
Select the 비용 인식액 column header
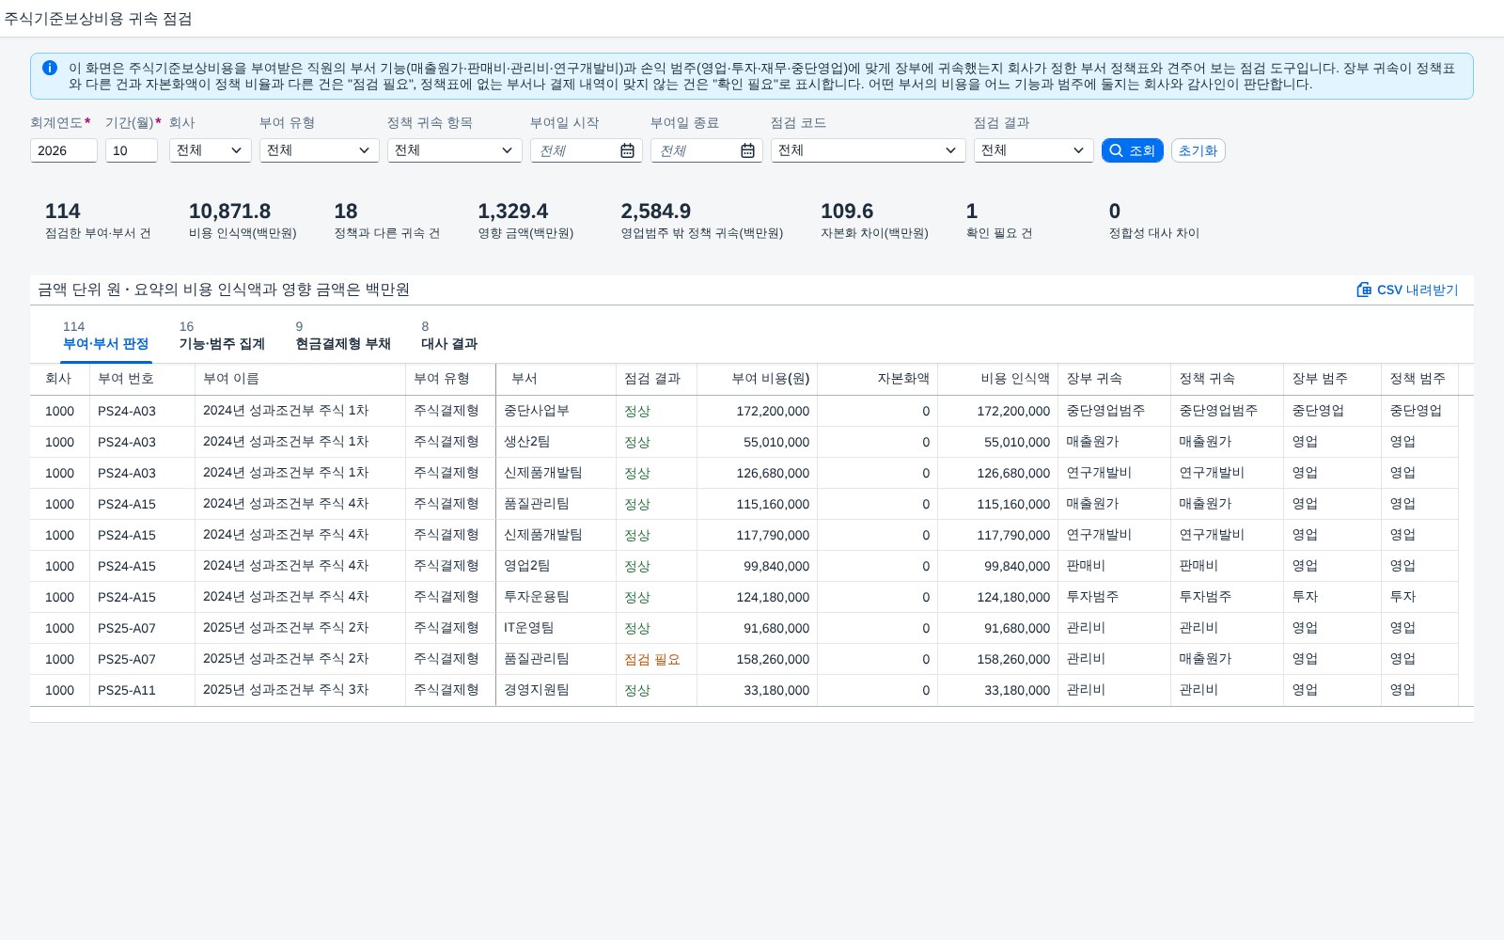(998, 379)
